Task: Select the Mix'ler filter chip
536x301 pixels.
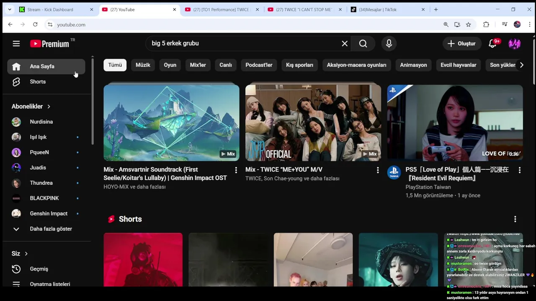Action: click(198, 65)
